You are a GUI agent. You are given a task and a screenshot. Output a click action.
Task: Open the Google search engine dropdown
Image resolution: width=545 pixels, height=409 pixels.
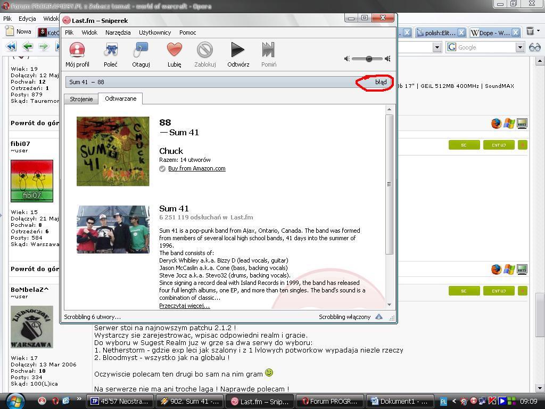coord(519,47)
